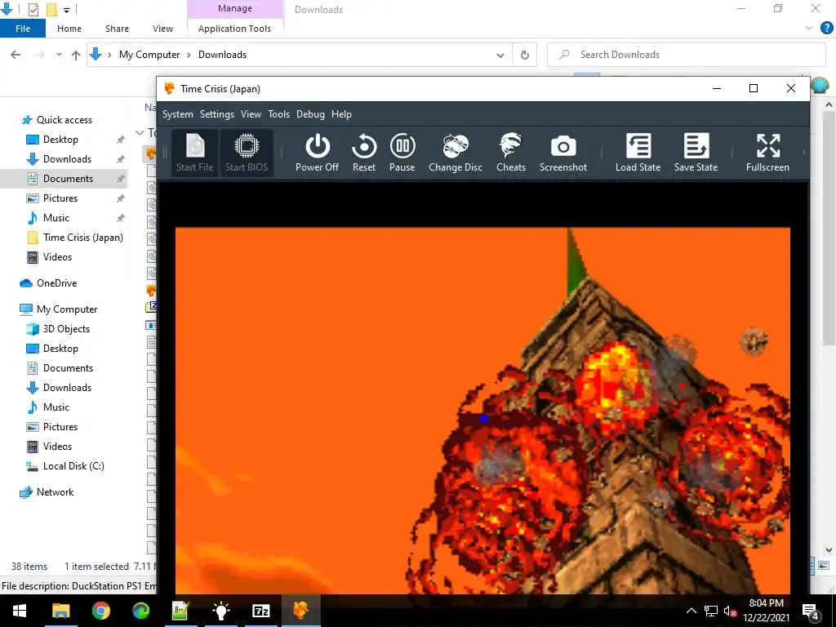The image size is (836, 627).
Task: Click the muted volume tray icon
Action: (x=730, y=611)
